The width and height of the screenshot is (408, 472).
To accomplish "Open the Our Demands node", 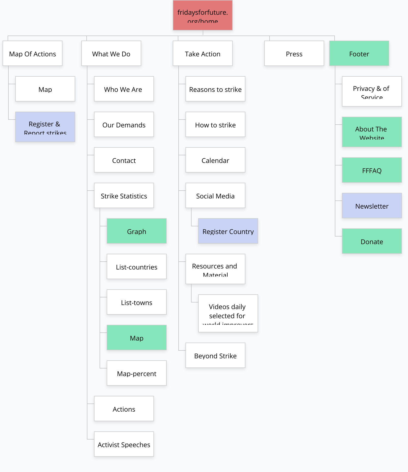I will click(x=124, y=125).
